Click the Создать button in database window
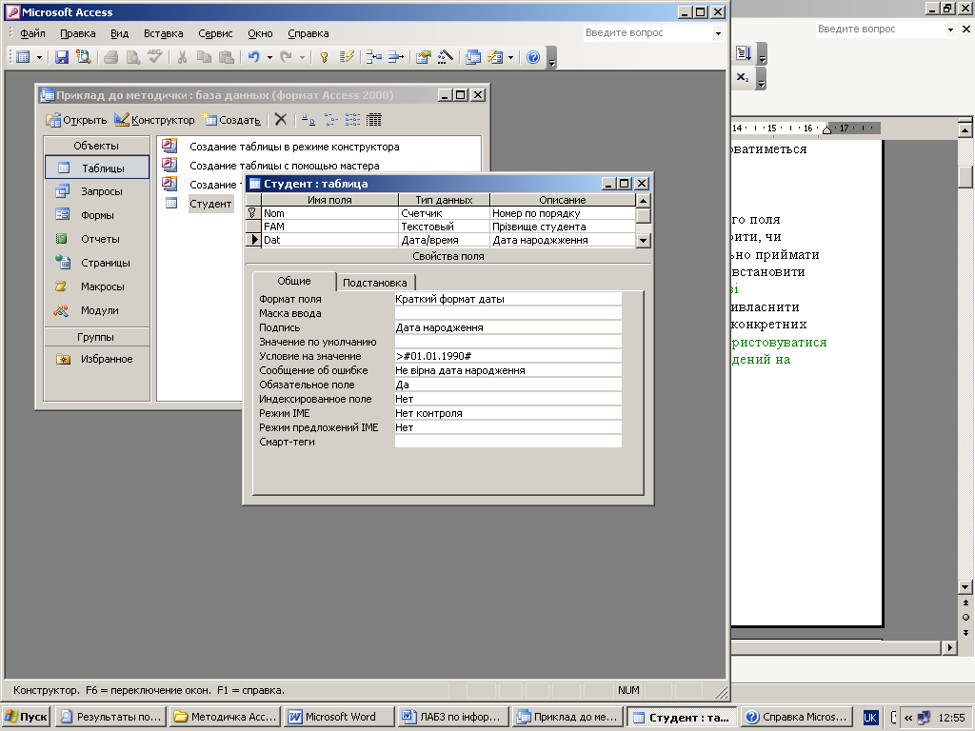Screen dimensions: 975x731 click(x=231, y=120)
